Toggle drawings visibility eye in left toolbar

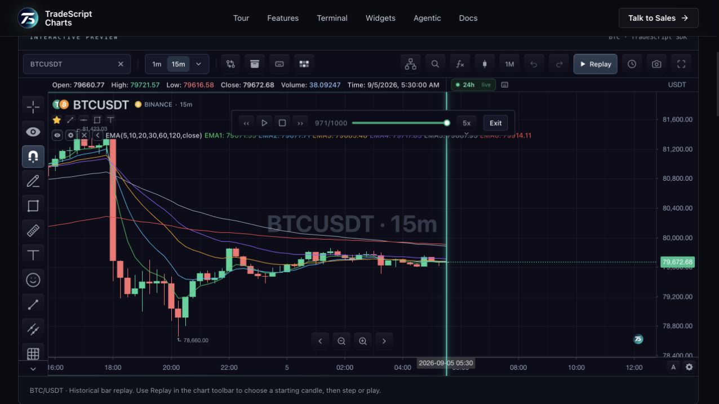pyautogui.click(x=33, y=132)
